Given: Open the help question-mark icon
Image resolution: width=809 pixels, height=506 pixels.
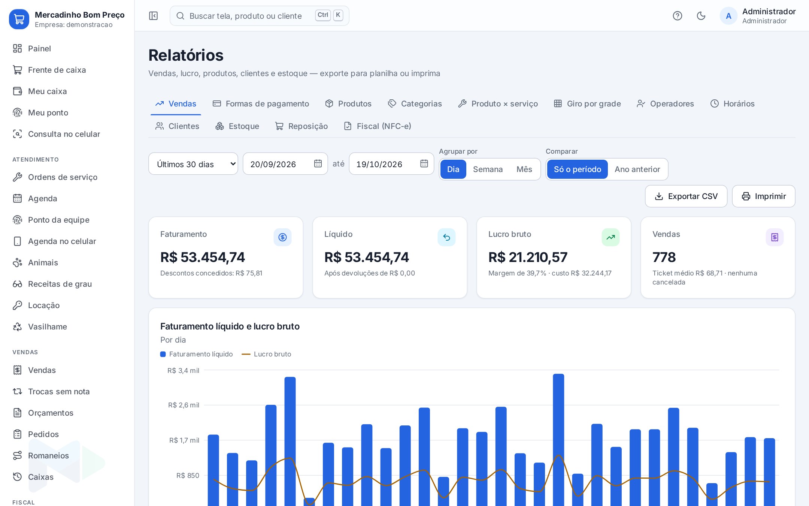Looking at the screenshot, I should coord(677,16).
